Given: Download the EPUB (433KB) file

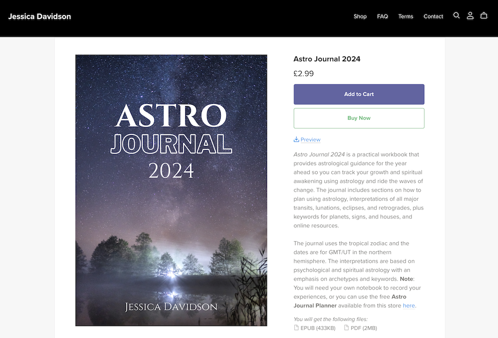Looking at the screenshot, I should point(319,328).
